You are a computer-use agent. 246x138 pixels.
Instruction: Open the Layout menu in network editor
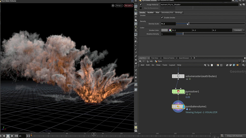[172, 65]
